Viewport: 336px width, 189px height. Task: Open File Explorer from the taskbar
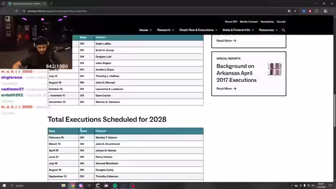click(x=64, y=185)
